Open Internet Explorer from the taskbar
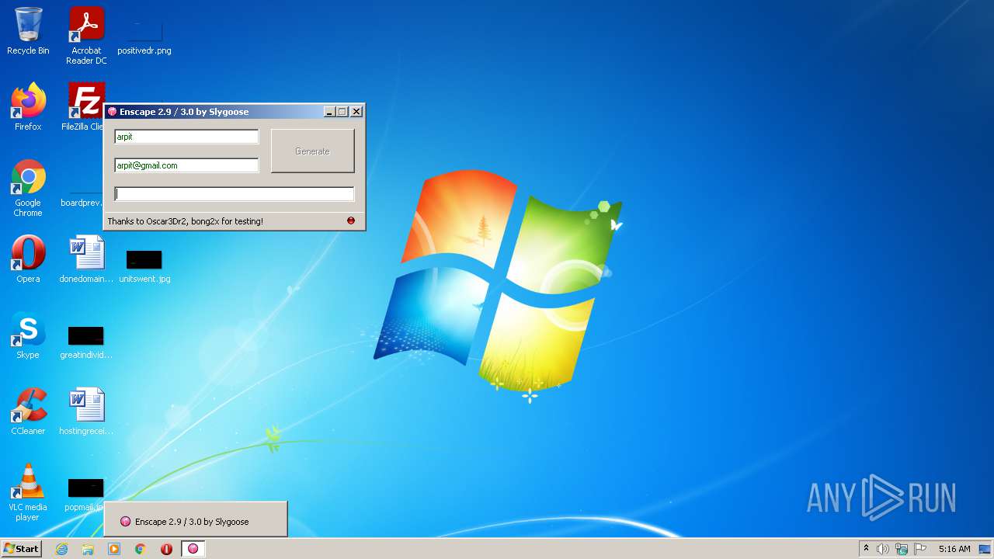The width and height of the screenshot is (994, 559). [61, 549]
